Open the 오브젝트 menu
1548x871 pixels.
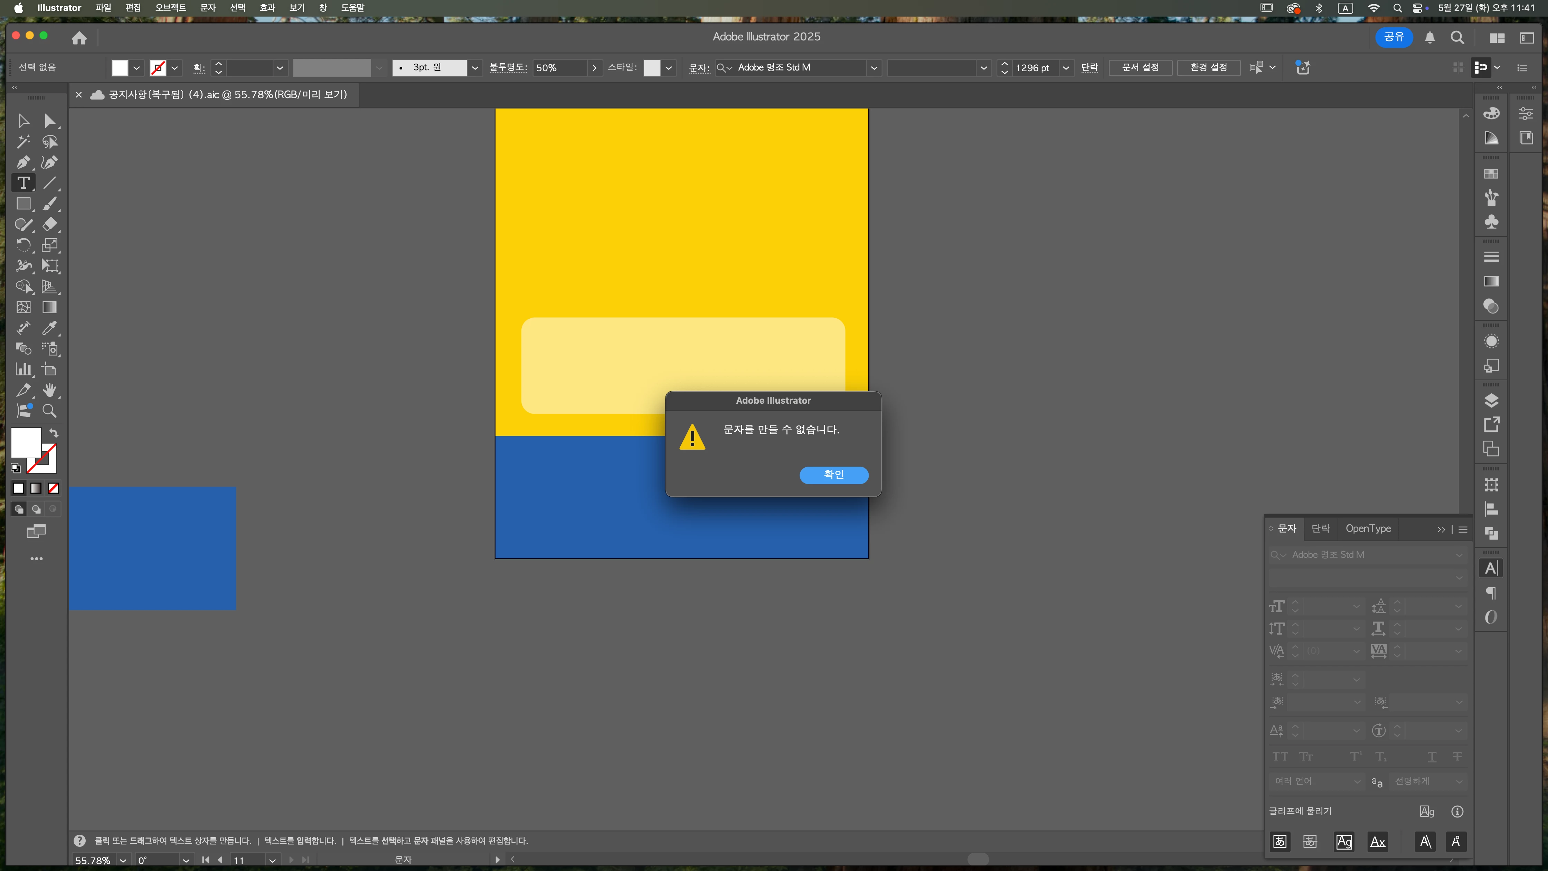(x=170, y=8)
